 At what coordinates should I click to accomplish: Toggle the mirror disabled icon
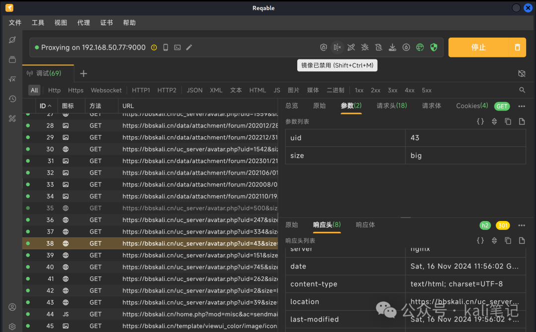point(337,48)
